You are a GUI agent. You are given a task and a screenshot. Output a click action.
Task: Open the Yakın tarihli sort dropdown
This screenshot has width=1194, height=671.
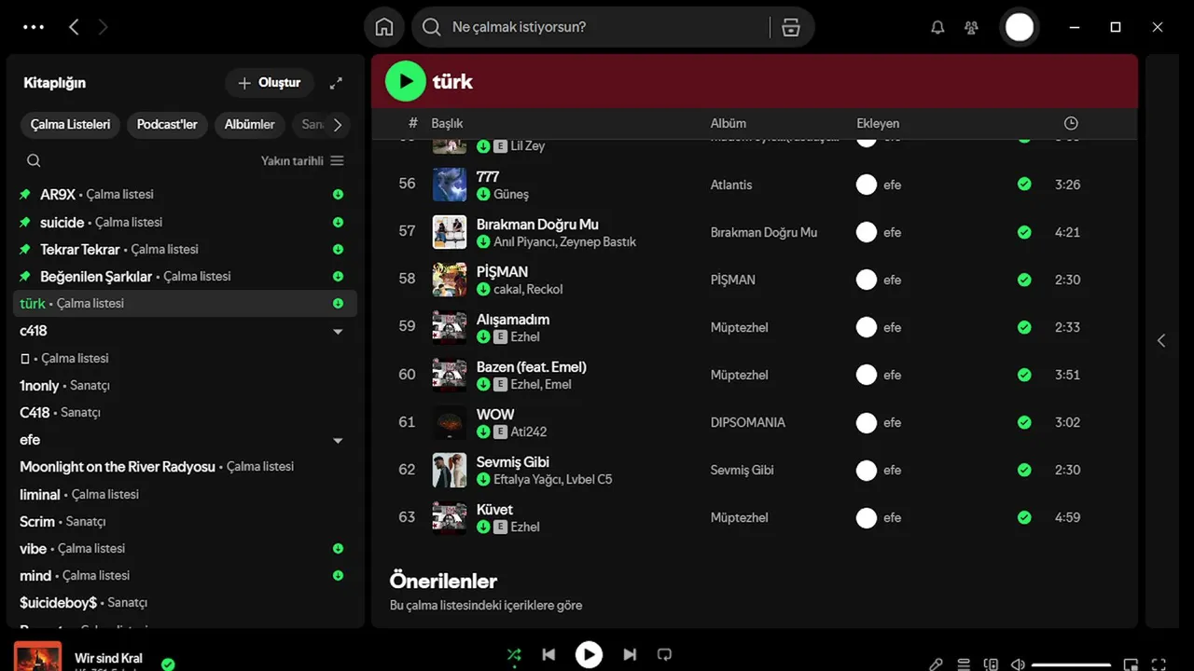click(302, 160)
